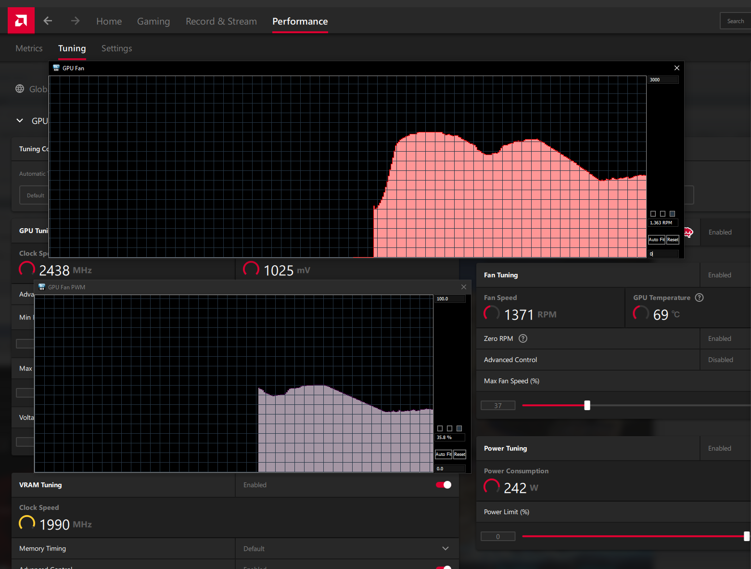
Task: Click the 1025 mV voltage gauge
Action: coord(251,269)
